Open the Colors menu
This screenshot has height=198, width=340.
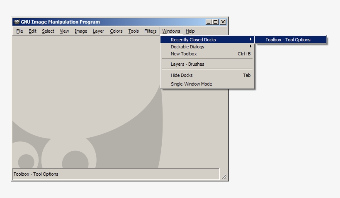pos(116,31)
